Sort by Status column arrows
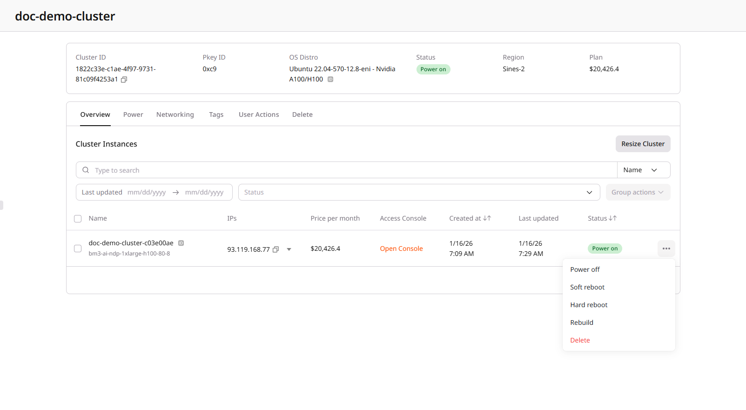 [612, 218]
